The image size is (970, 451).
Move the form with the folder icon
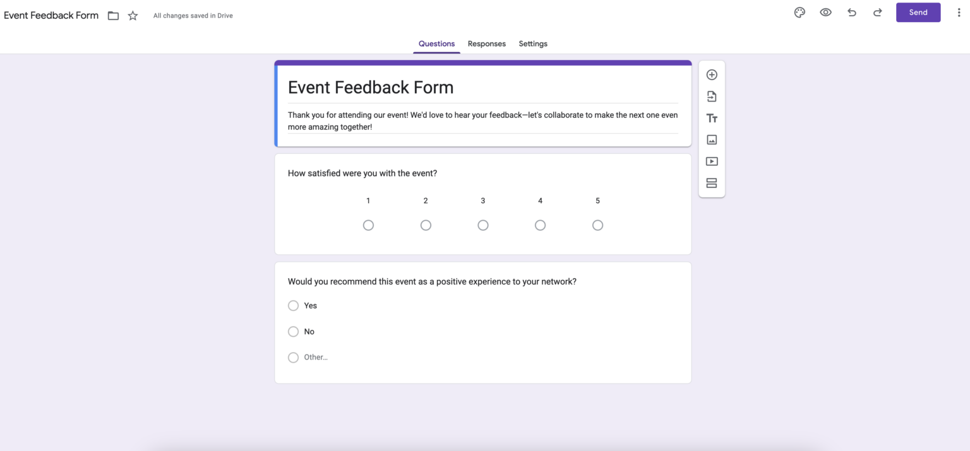pyautogui.click(x=113, y=15)
